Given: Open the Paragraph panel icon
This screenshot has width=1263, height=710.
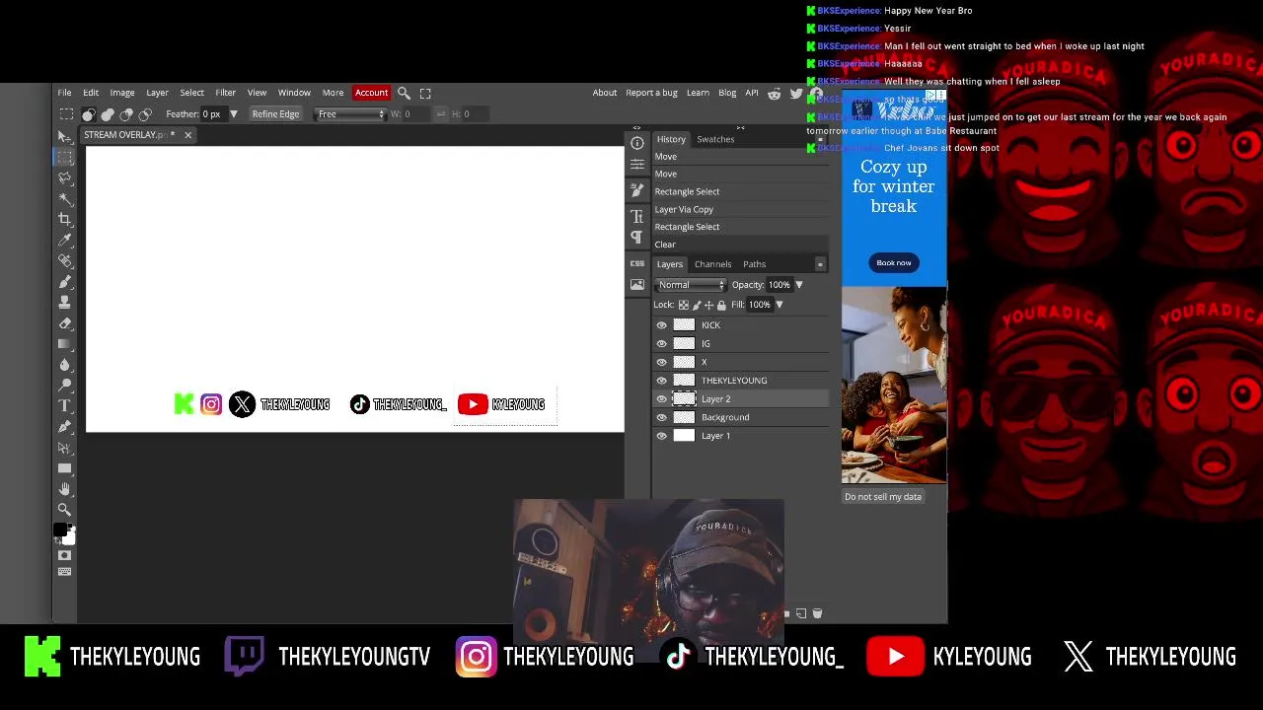Looking at the screenshot, I should pos(637,237).
